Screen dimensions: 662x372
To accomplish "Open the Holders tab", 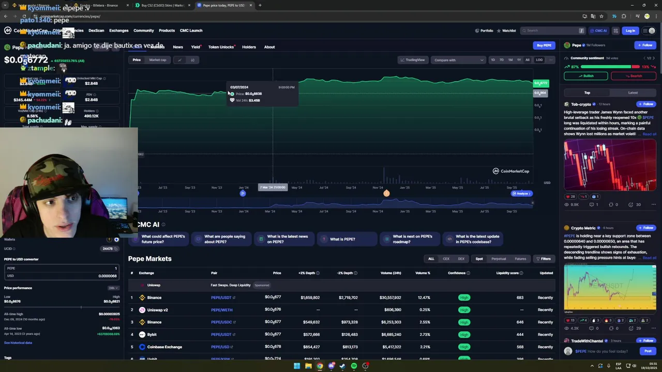I will (249, 47).
